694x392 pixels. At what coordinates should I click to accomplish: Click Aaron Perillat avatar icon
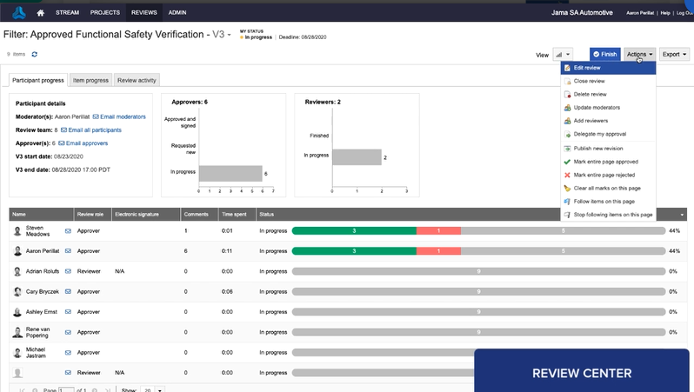(17, 251)
